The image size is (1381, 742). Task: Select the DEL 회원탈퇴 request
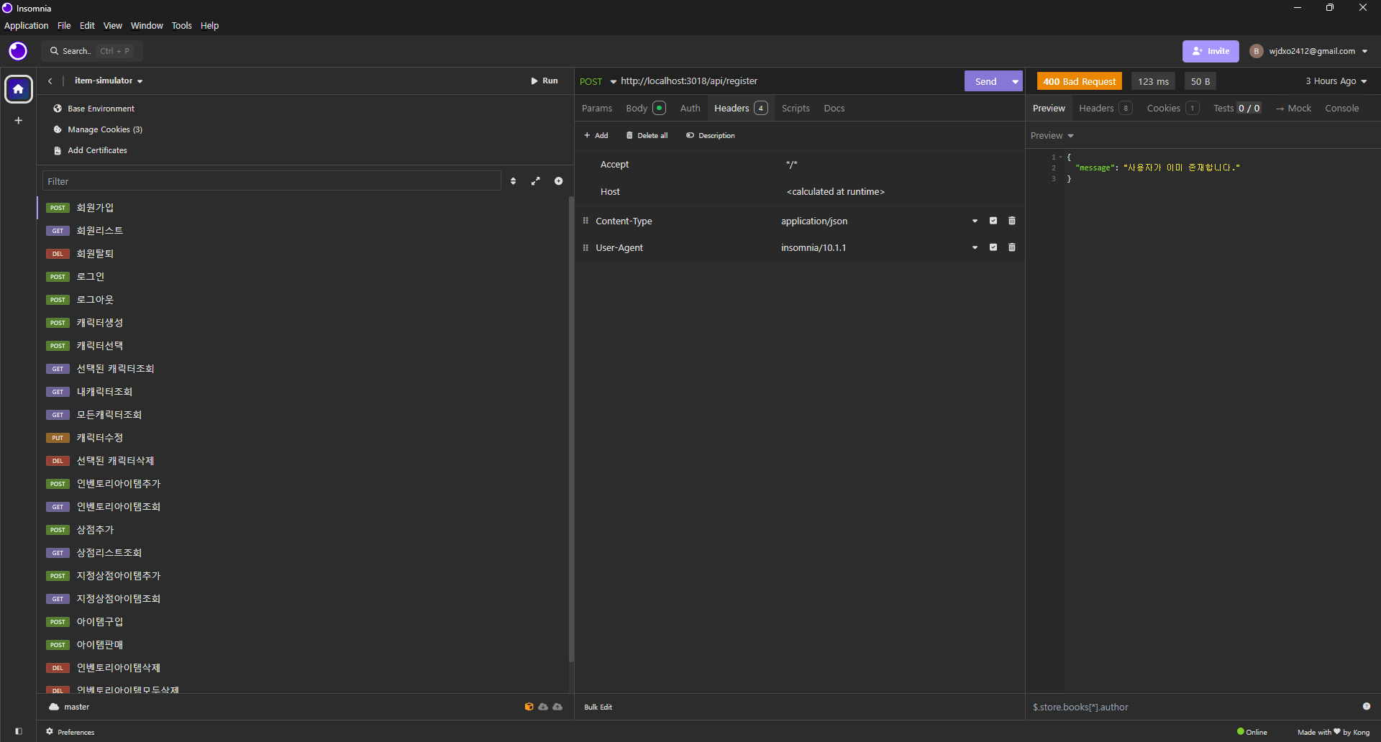point(302,254)
